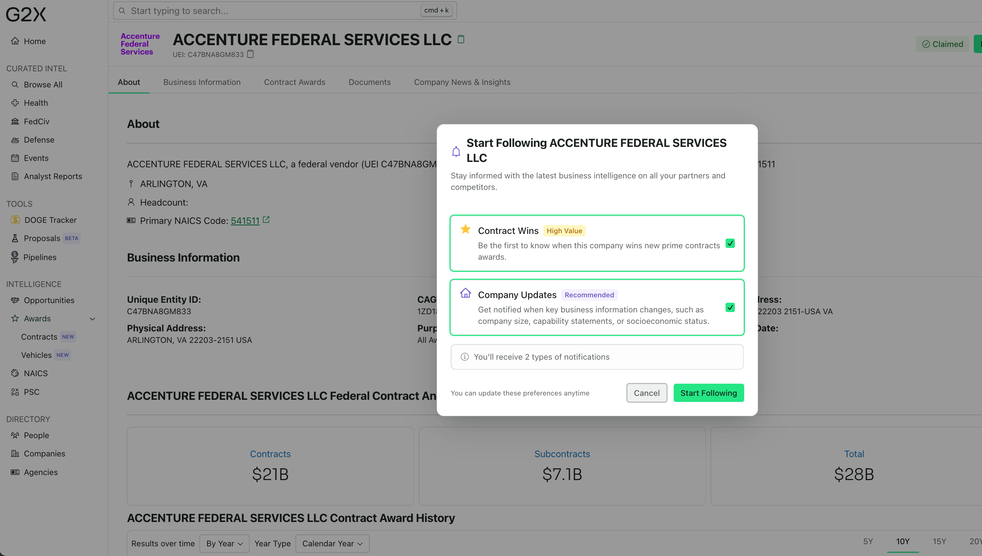Select the 10Y time range
The width and height of the screenshot is (982, 556).
click(x=902, y=541)
